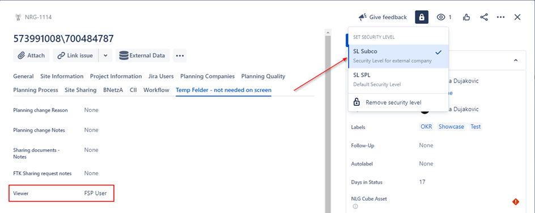Toggle the security level lock icon

(x=422, y=17)
